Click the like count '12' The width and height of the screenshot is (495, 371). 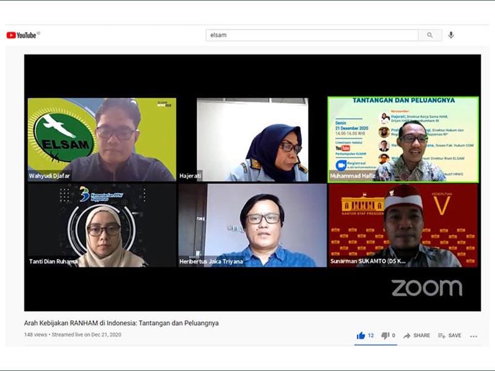pos(371,336)
